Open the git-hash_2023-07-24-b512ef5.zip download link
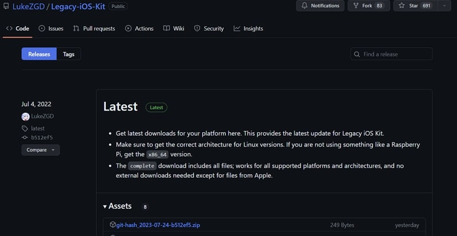 point(158,225)
